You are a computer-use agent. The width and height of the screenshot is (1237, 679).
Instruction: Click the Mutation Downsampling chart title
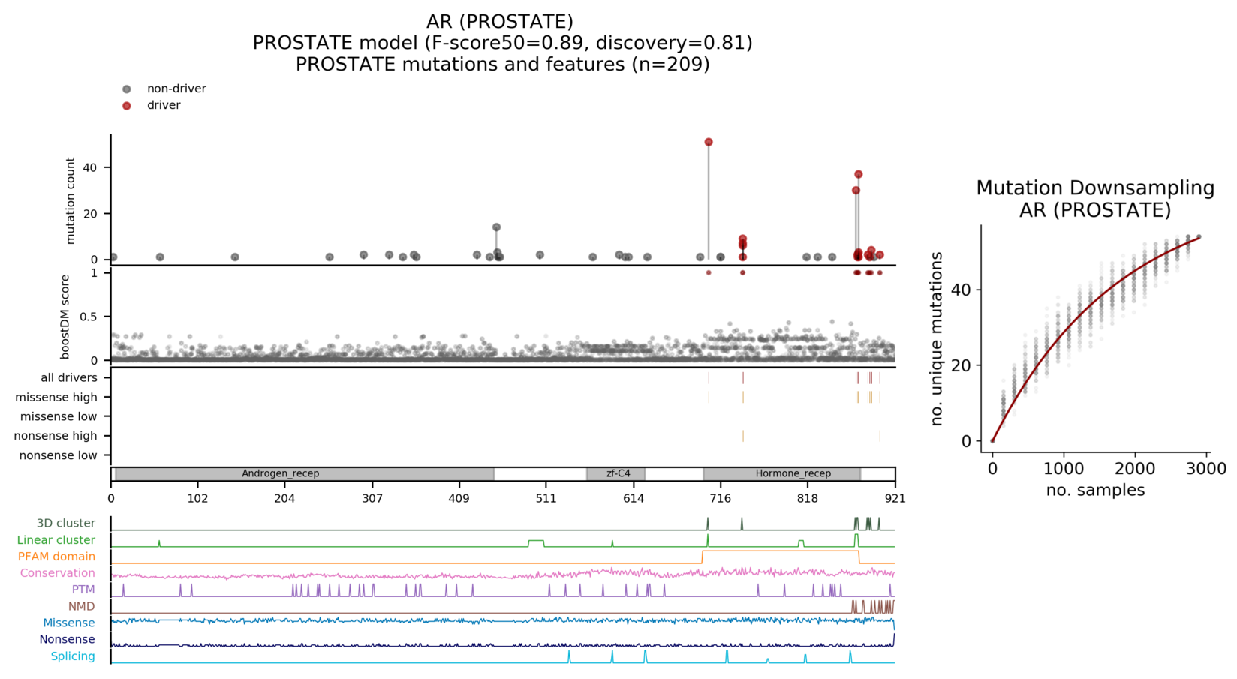pyautogui.click(x=1094, y=199)
